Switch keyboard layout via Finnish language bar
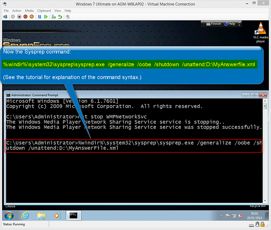Screen dimensions: 271x230 pos(214,24)
